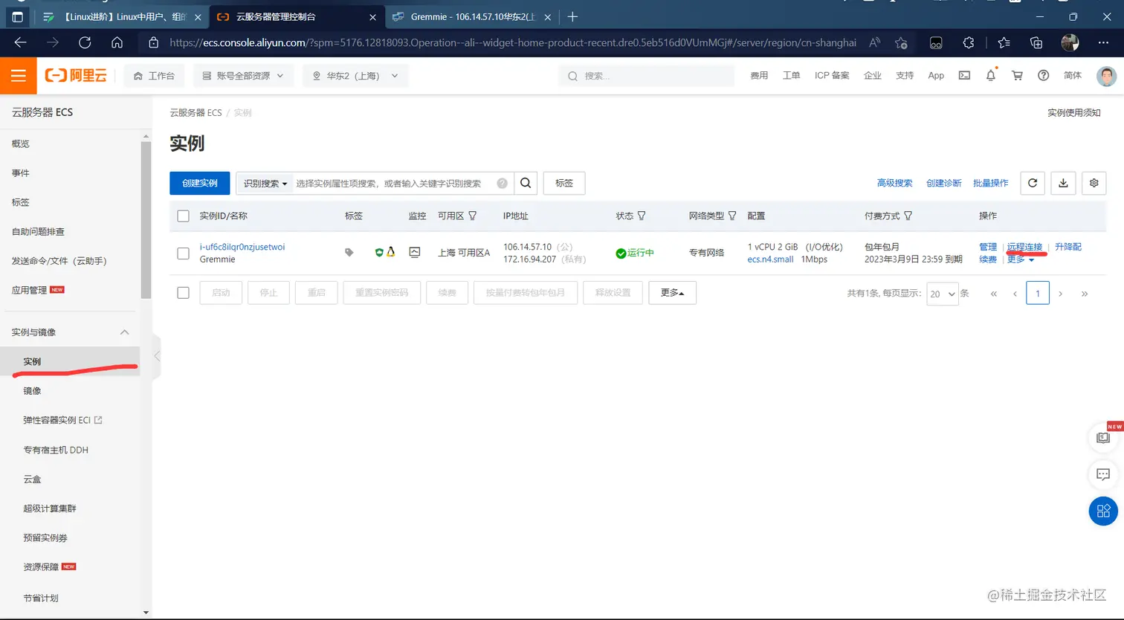The width and height of the screenshot is (1124, 620).
Task: Click the help icon inside the instance search field
Action: [x=503, y=183]
